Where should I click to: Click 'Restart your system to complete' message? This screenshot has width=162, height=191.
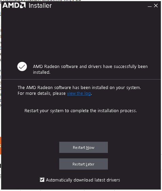[81, 110]
